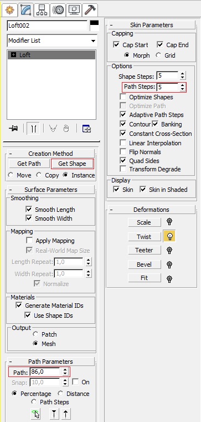Open the Create command panel tab
Image resolution: width=201 pixels, height=422 pixels.
(9, 9)
